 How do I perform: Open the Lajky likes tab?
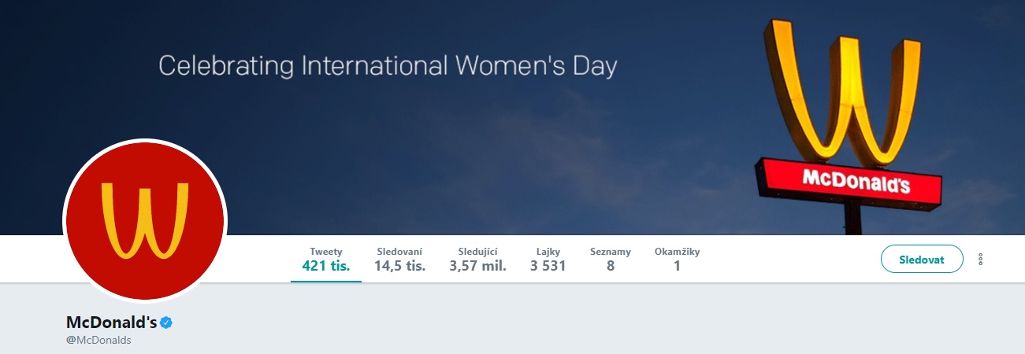point(548,259)
